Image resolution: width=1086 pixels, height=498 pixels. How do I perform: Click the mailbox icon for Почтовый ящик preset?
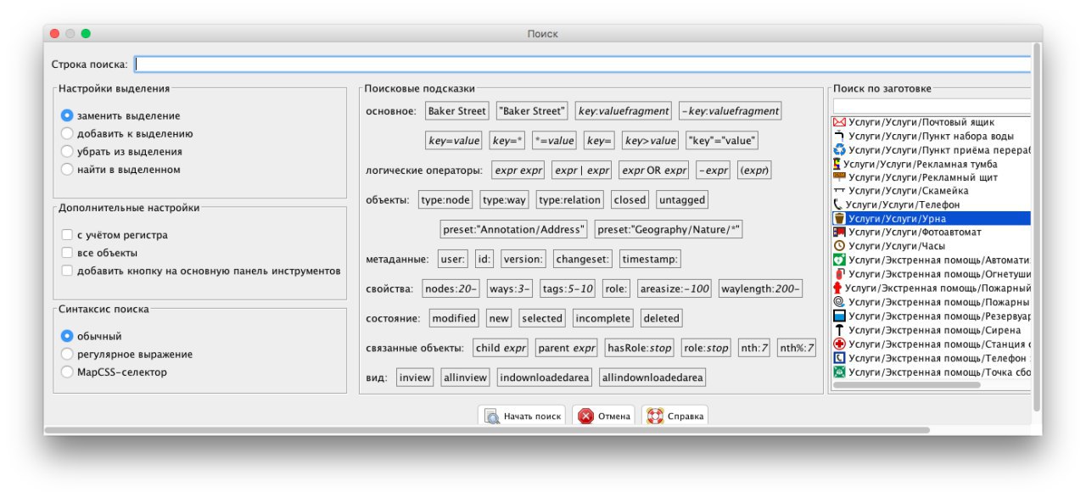pos(840,122)
